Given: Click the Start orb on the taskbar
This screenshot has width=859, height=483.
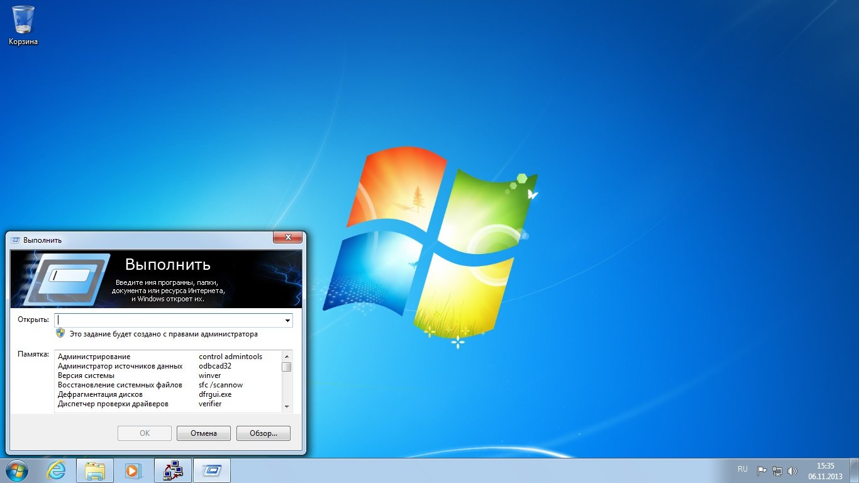Looking at the screenshot, I should pos(16,470).
